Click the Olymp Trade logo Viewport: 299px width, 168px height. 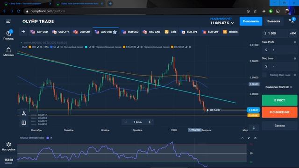tap(38, 21)
